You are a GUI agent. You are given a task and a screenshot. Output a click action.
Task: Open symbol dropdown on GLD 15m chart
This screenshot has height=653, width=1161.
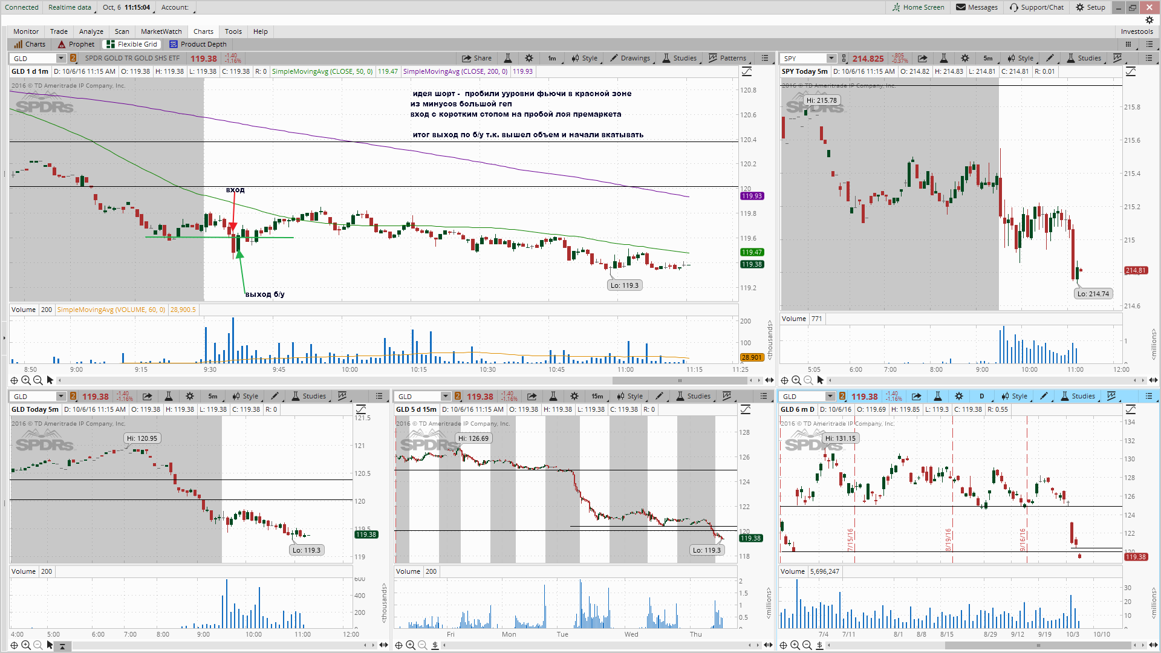446,397
